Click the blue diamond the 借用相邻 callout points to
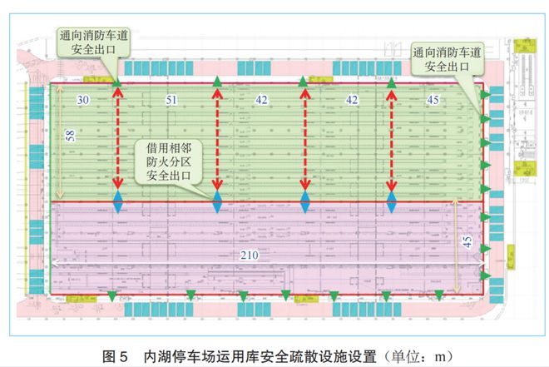This screenshot has height=367, width=549. (x=217, y=201)
